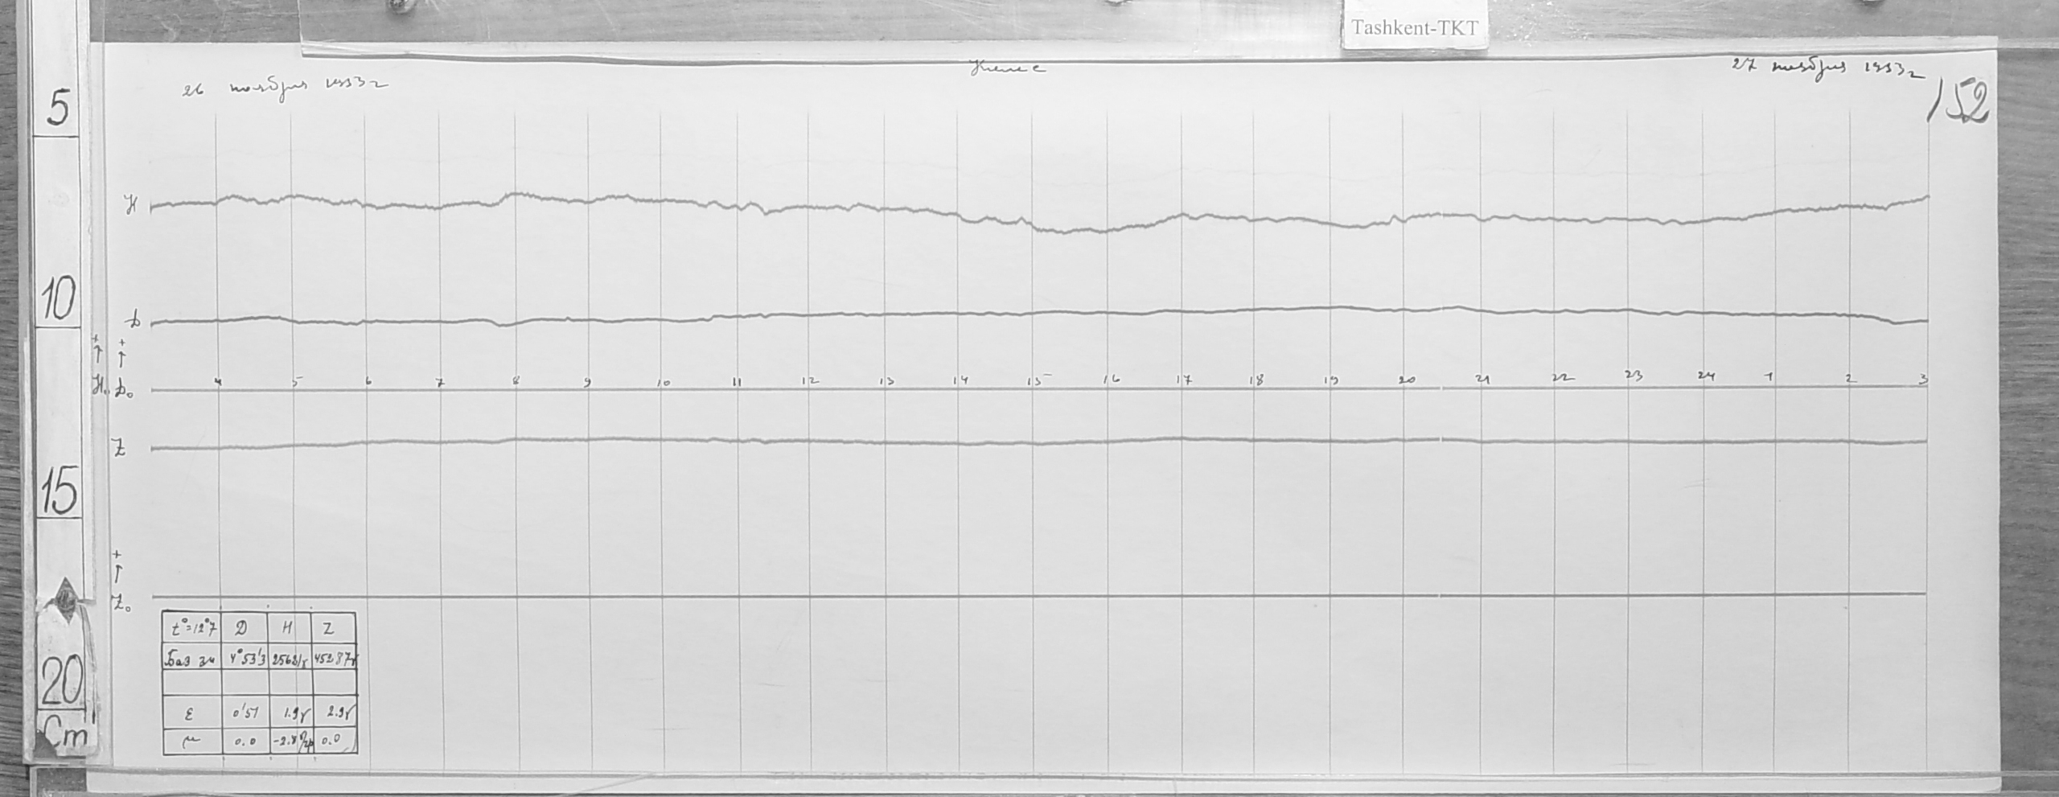Select the Z column header in table

pos(328,628)
